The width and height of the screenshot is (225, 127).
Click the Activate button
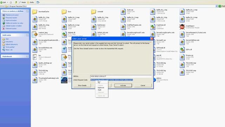[123, 85]
